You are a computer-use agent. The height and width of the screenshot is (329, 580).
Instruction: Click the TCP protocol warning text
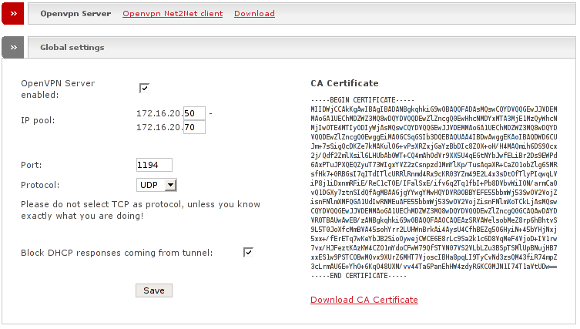coord(140,210)
